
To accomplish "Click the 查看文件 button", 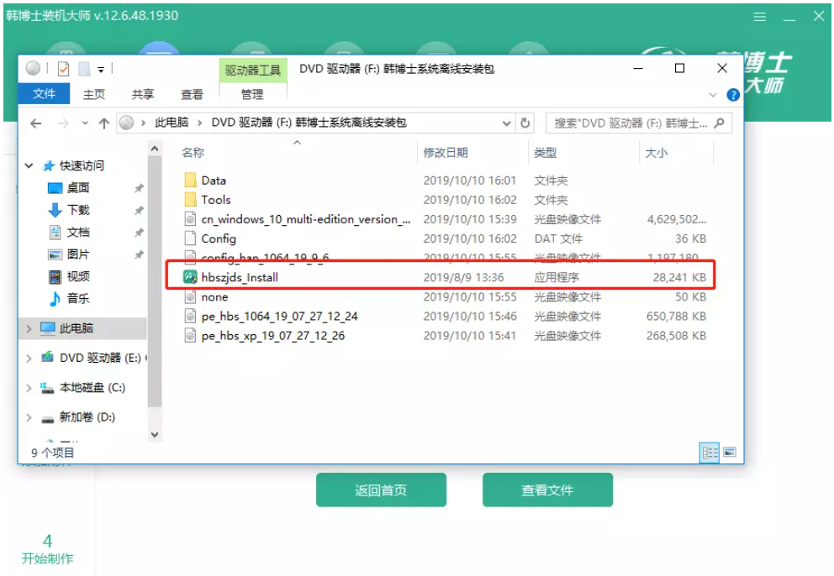I will click(x=547, y=490).
